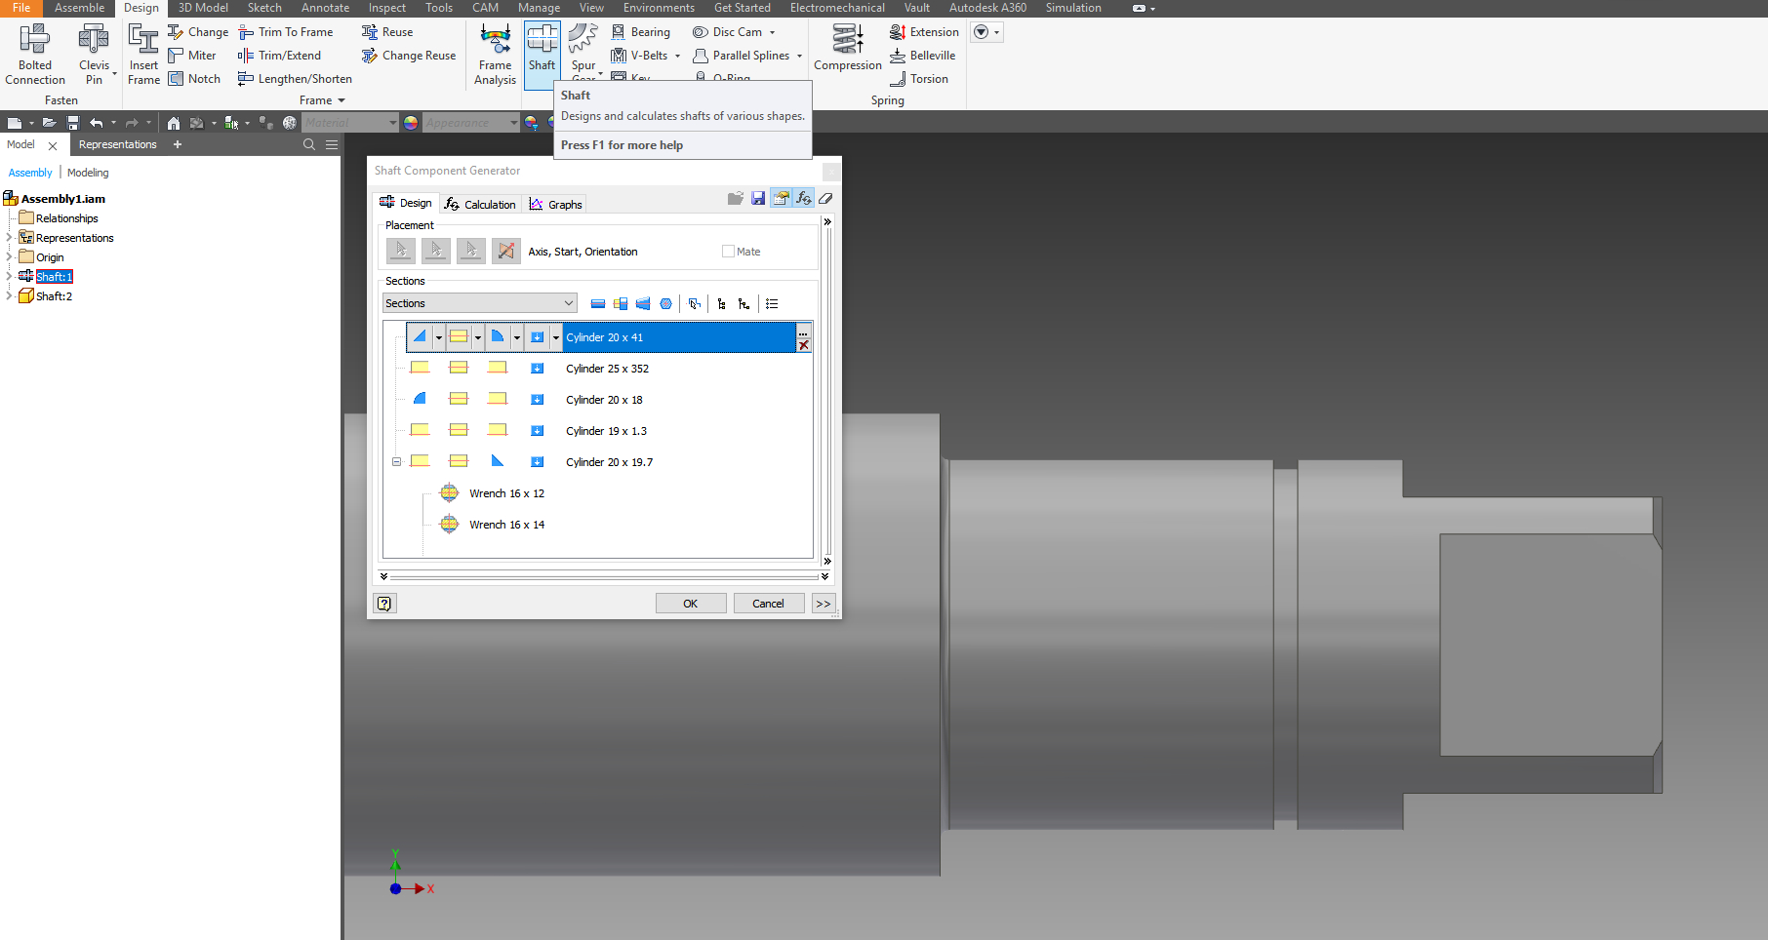Click the Home view icon in quick access
The height and width of the screenshot is (940, 1768).
[173, 123]
